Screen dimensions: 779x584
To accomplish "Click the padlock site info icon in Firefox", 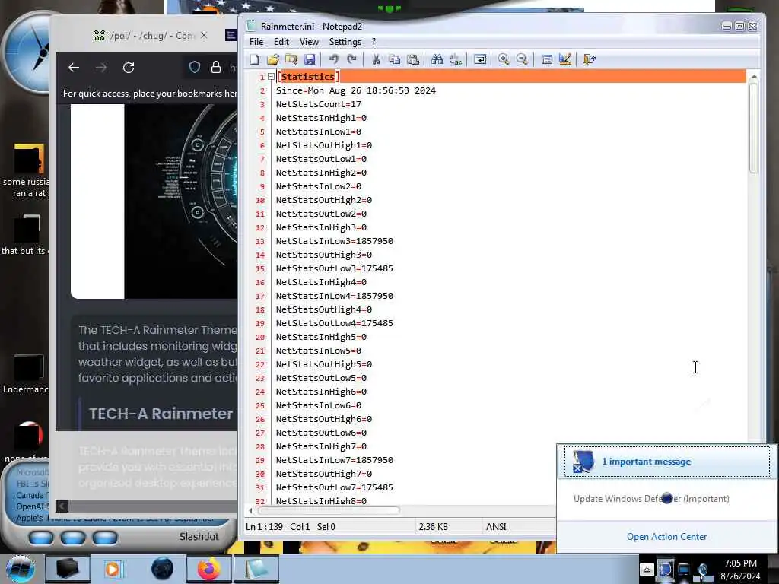I will pyautogui.click(x=215, y=67).
